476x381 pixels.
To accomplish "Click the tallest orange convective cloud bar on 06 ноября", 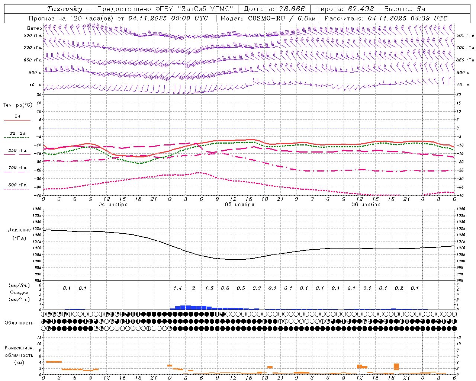I will (396, 367).
